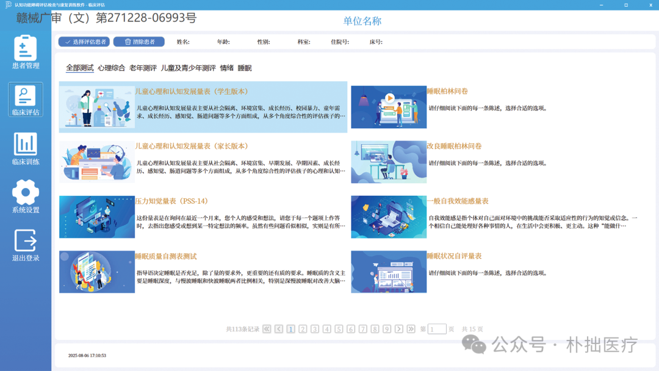Open 儿童心理和认知发展量表（学生版本）thumbnail
The image size is (659, 371).
point(97,107)
